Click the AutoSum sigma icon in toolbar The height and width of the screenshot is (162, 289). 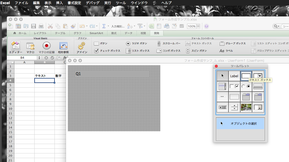pyautogui.click(x=104, y=26)
